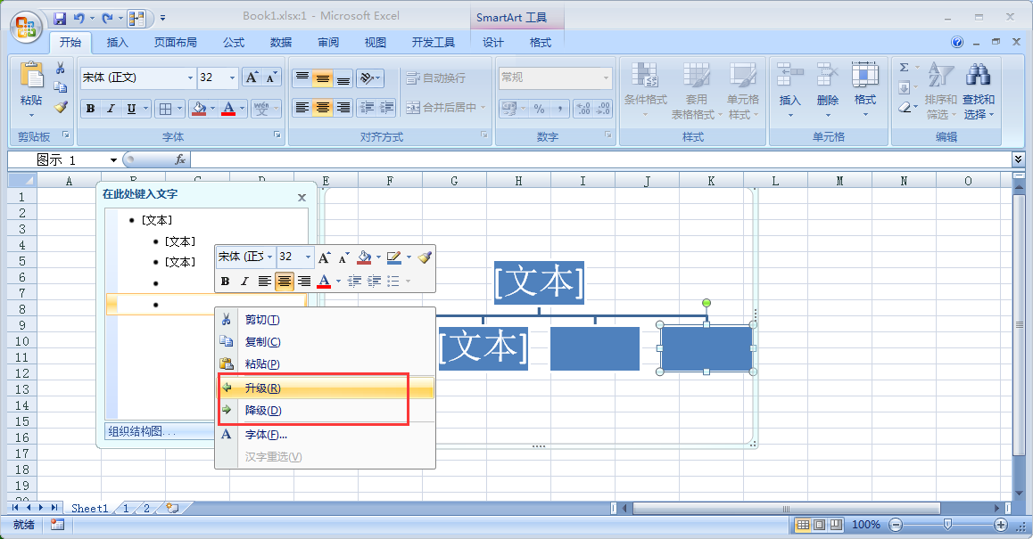Close the SmartArt text pane
Viewport: 1033px width, 539px height.
point(302,198)
